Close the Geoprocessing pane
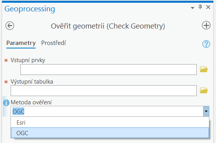The image size is (216, 143). click(x=208, y=7)
